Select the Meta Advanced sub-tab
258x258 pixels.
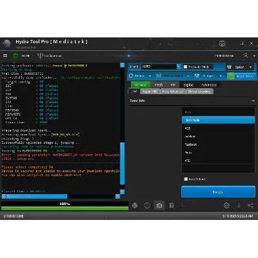173,92
